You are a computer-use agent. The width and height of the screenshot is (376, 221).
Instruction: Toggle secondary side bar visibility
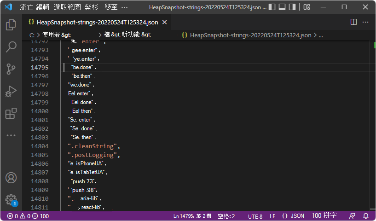(292, 7)
